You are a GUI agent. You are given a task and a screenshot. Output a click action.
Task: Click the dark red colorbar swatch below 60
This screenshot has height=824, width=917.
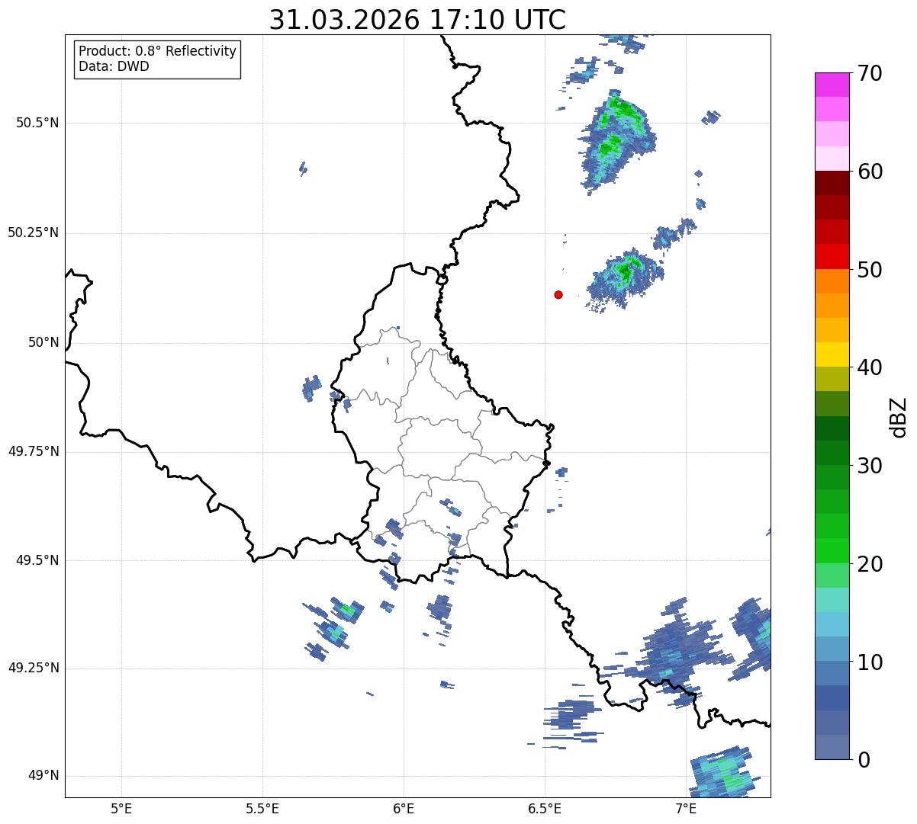[x=832, y=184]
